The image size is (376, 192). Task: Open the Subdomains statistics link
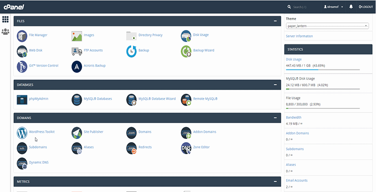point(295,149)
